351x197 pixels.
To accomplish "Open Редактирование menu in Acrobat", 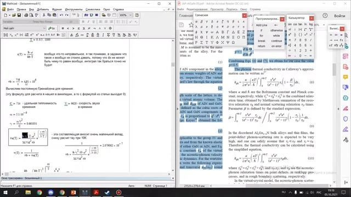I will (x=197, y=9).
